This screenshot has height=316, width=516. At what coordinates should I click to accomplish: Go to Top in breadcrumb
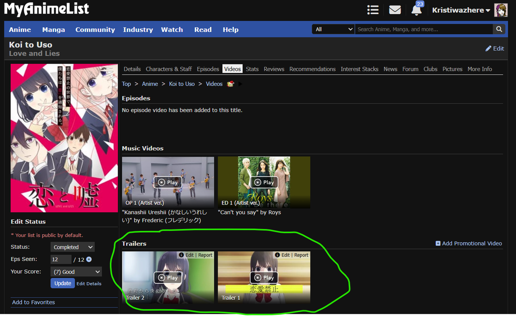tap(126, 84)
